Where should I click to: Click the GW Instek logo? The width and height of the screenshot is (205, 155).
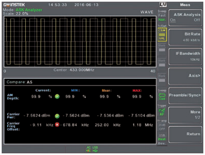[x=14, y=5]
